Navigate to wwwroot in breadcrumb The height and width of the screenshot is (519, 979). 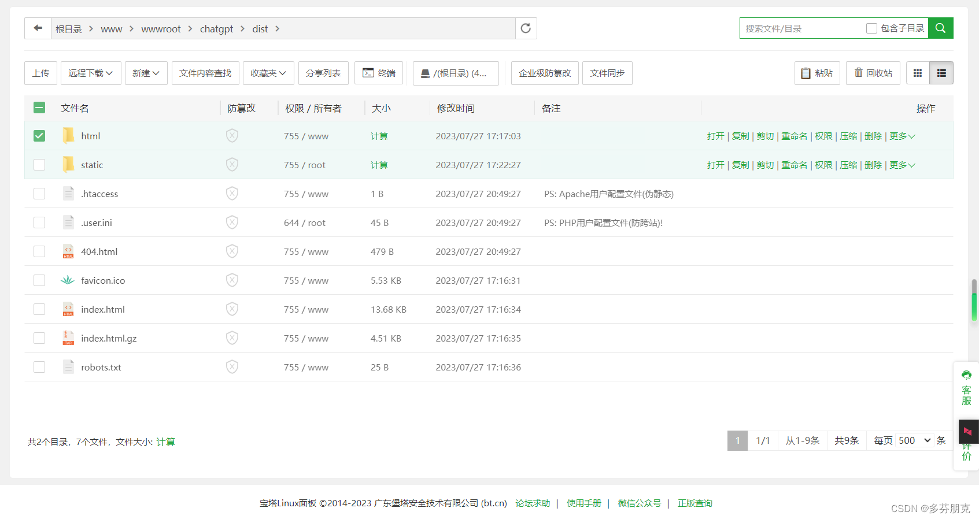tap(161, 29)
